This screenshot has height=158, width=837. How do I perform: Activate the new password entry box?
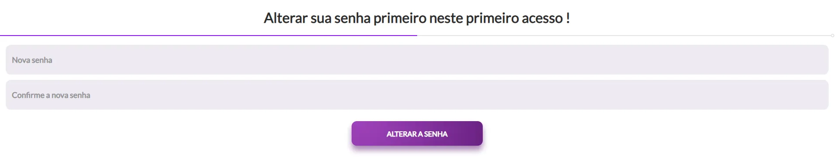click(x=417, y=60)
